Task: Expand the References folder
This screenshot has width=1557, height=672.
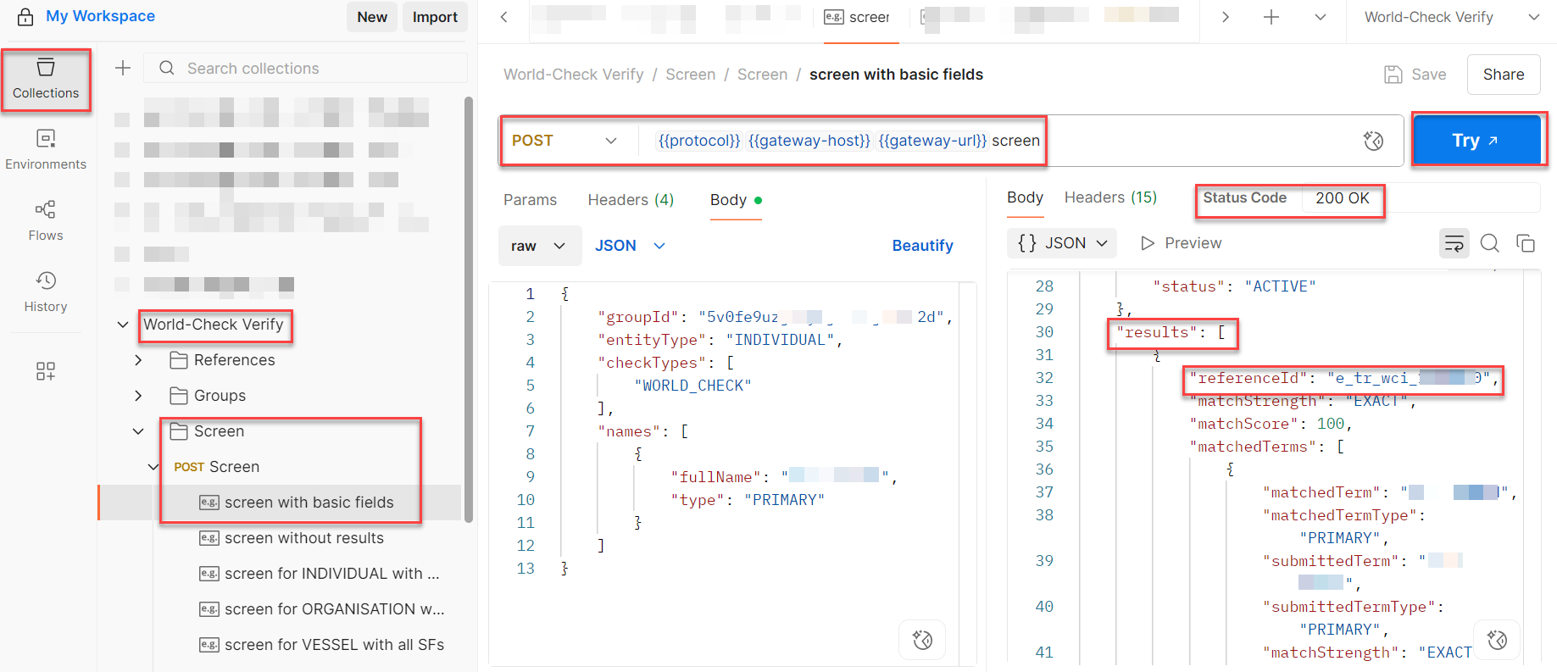Action: (138, 360)
